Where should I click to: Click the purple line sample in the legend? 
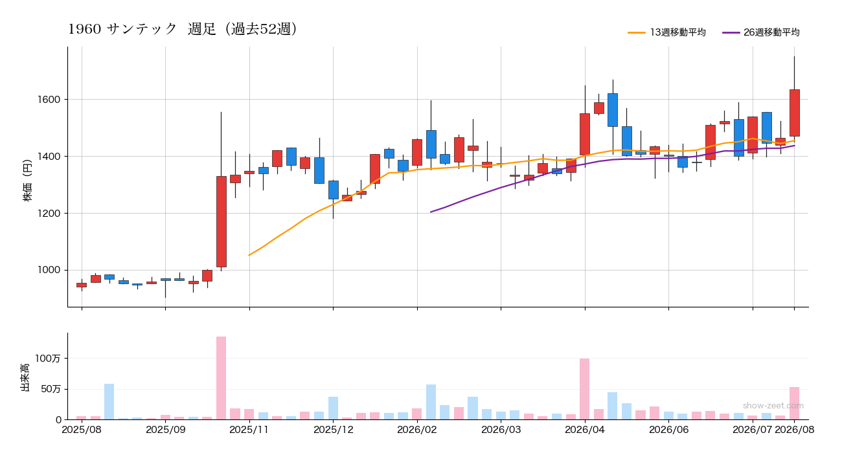[730, 32]
